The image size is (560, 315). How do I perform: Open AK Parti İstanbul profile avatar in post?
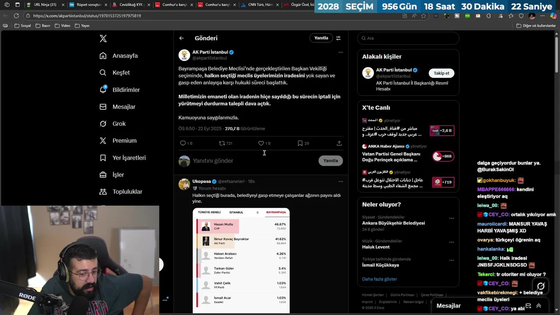click(x=184, y=55)
